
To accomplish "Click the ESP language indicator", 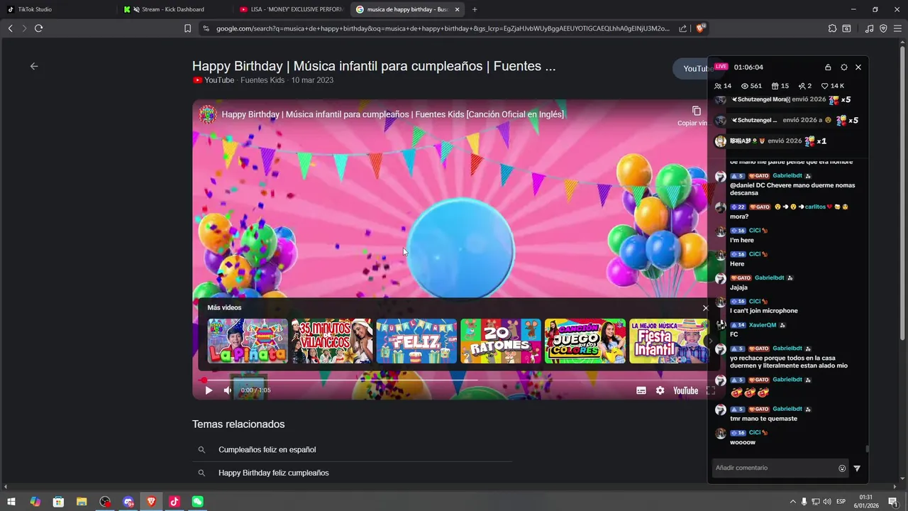I will point(841,502).
